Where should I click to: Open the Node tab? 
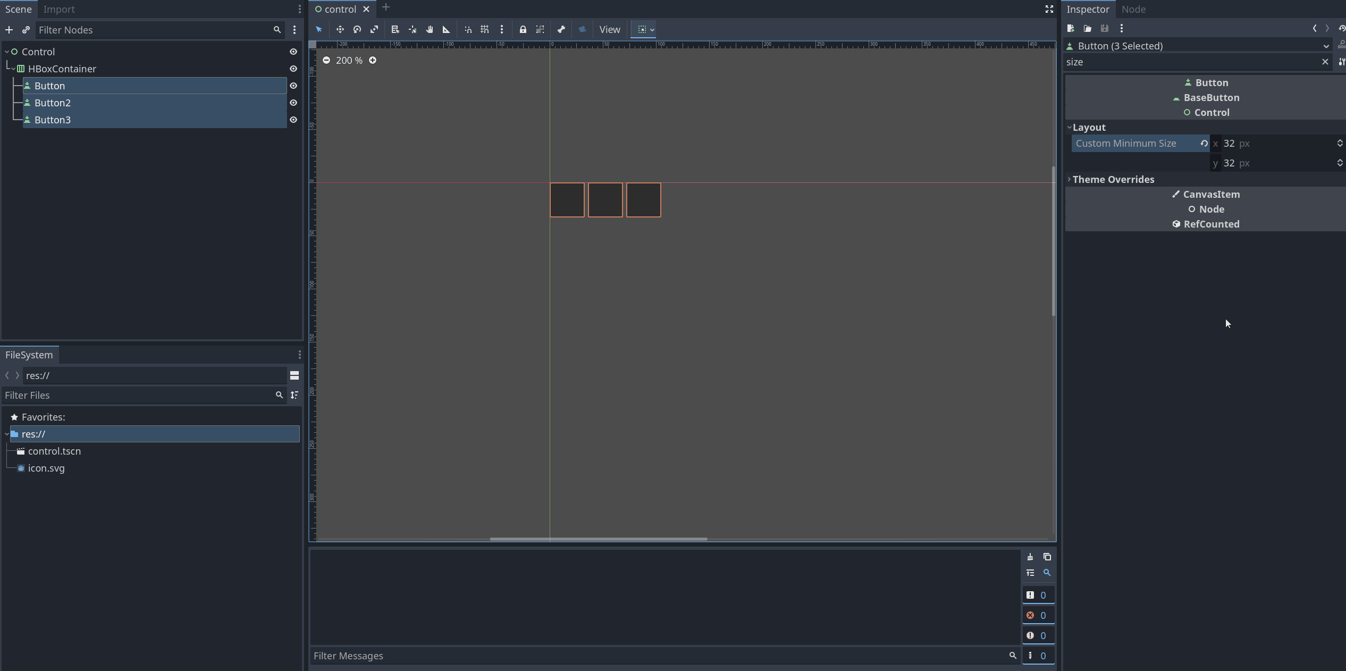point(1133,9)
